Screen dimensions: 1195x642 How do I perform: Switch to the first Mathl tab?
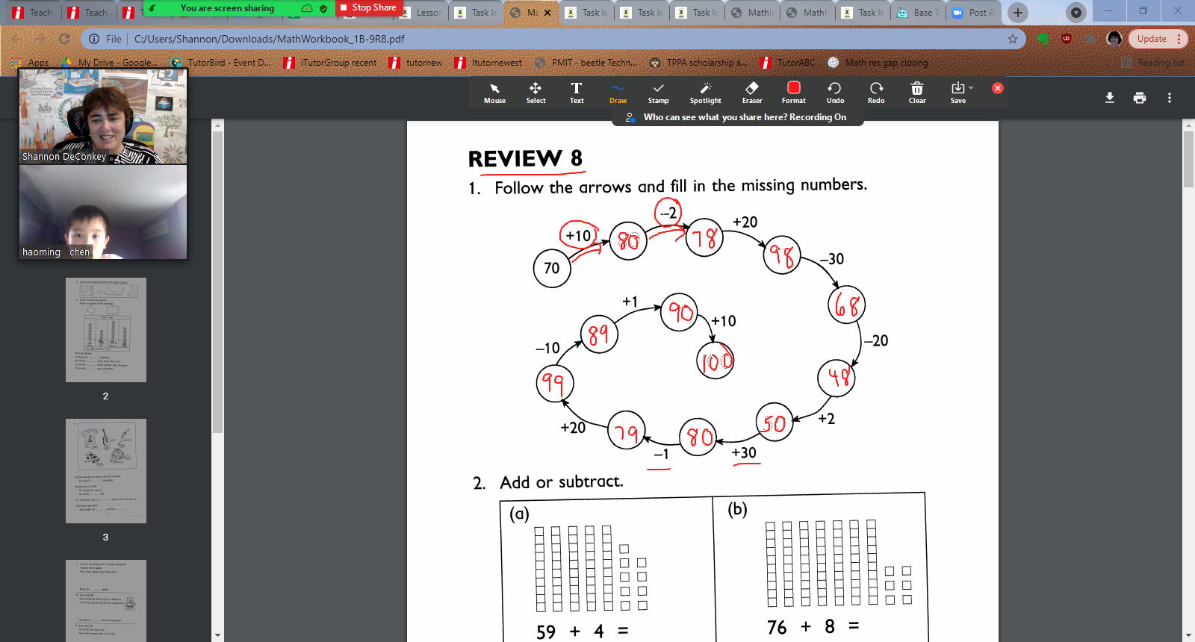[x=752, y=13]
